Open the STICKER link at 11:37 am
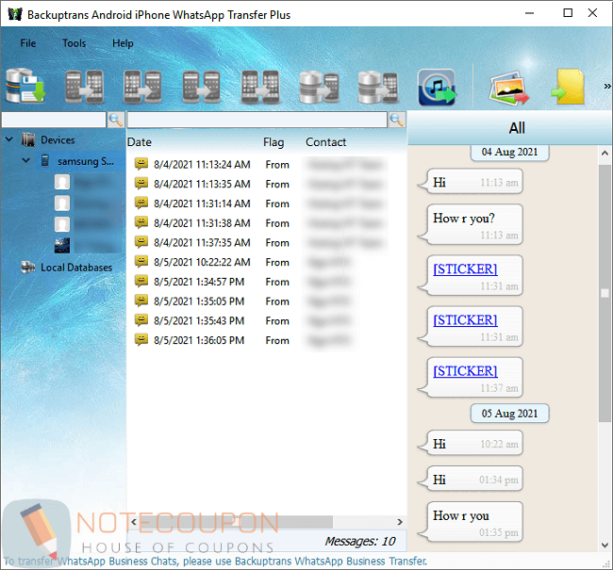The width and height of the screenshot is (613, 570). (x=465, y=371)
